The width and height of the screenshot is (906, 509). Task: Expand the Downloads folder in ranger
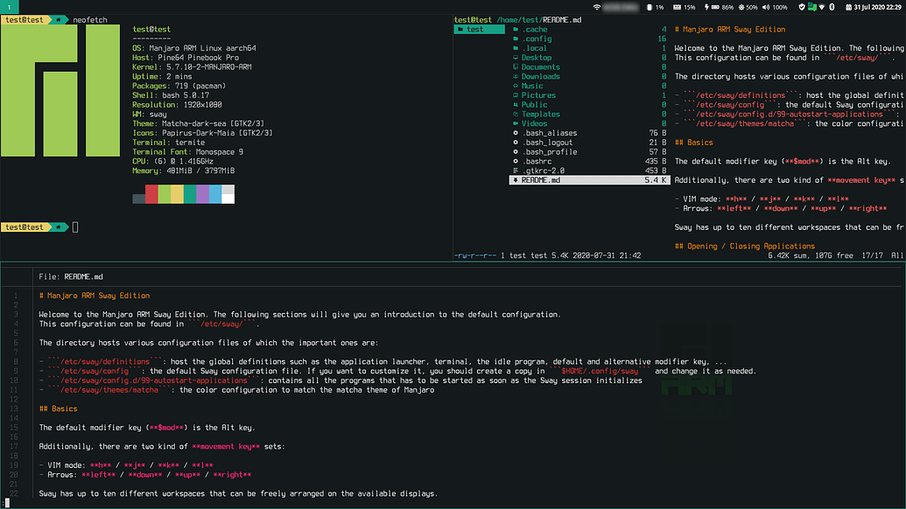[x=540, y=76]
